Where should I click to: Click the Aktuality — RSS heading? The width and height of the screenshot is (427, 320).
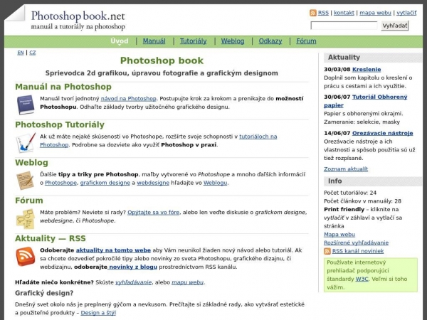coord(51,238)
